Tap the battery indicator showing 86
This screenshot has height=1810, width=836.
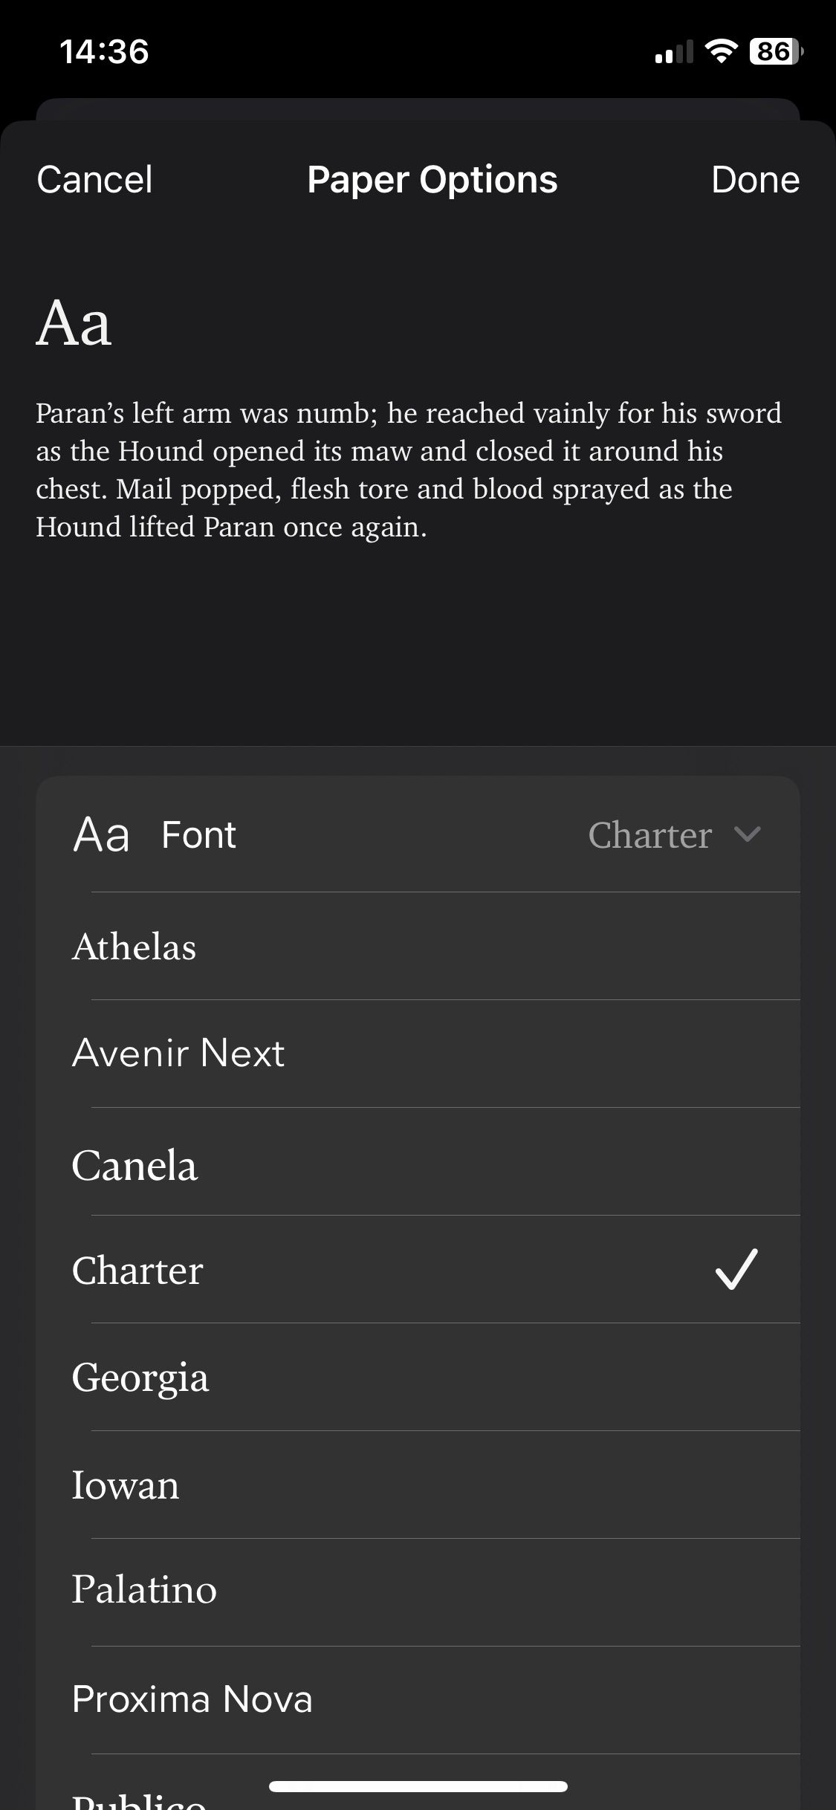773,50
